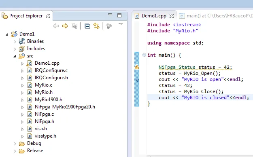Expand the Release folder

[15, 151]
